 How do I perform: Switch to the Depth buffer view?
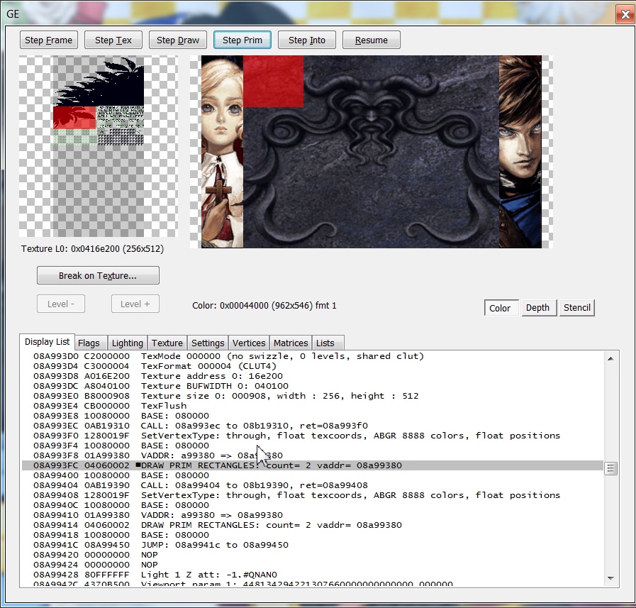pyautogui.click(x=537, y=307)
